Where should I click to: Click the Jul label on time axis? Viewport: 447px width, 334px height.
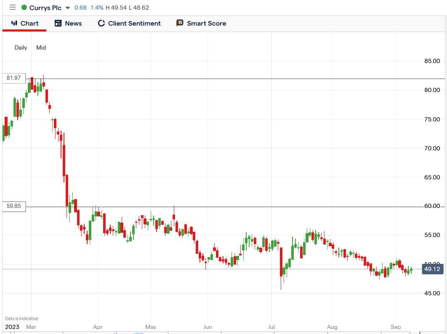click(271, 327)
